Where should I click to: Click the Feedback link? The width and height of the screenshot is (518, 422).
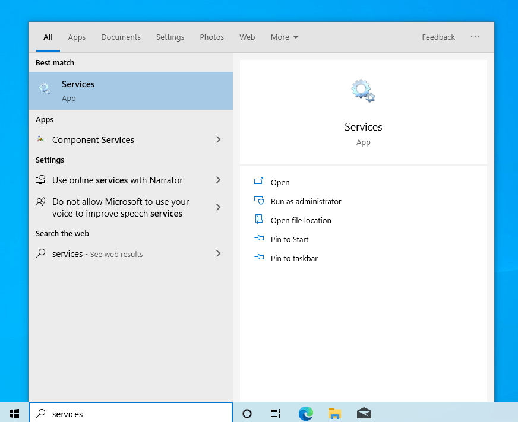tap(438, 37)
